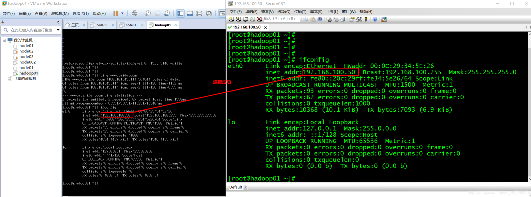This screenshot has width=531, height=197.
Task: Click the SecureCRT Paste icon
Action: point(313,19)
